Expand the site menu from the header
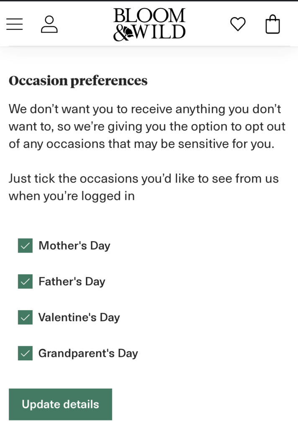Image resolution: width=298 pixels, height=428 pixels. tap(15, 24)
